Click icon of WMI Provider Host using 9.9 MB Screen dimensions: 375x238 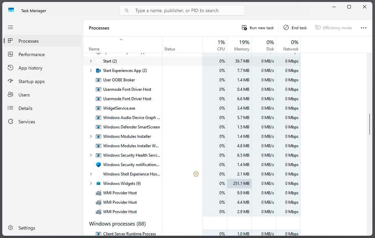[98, 193]
